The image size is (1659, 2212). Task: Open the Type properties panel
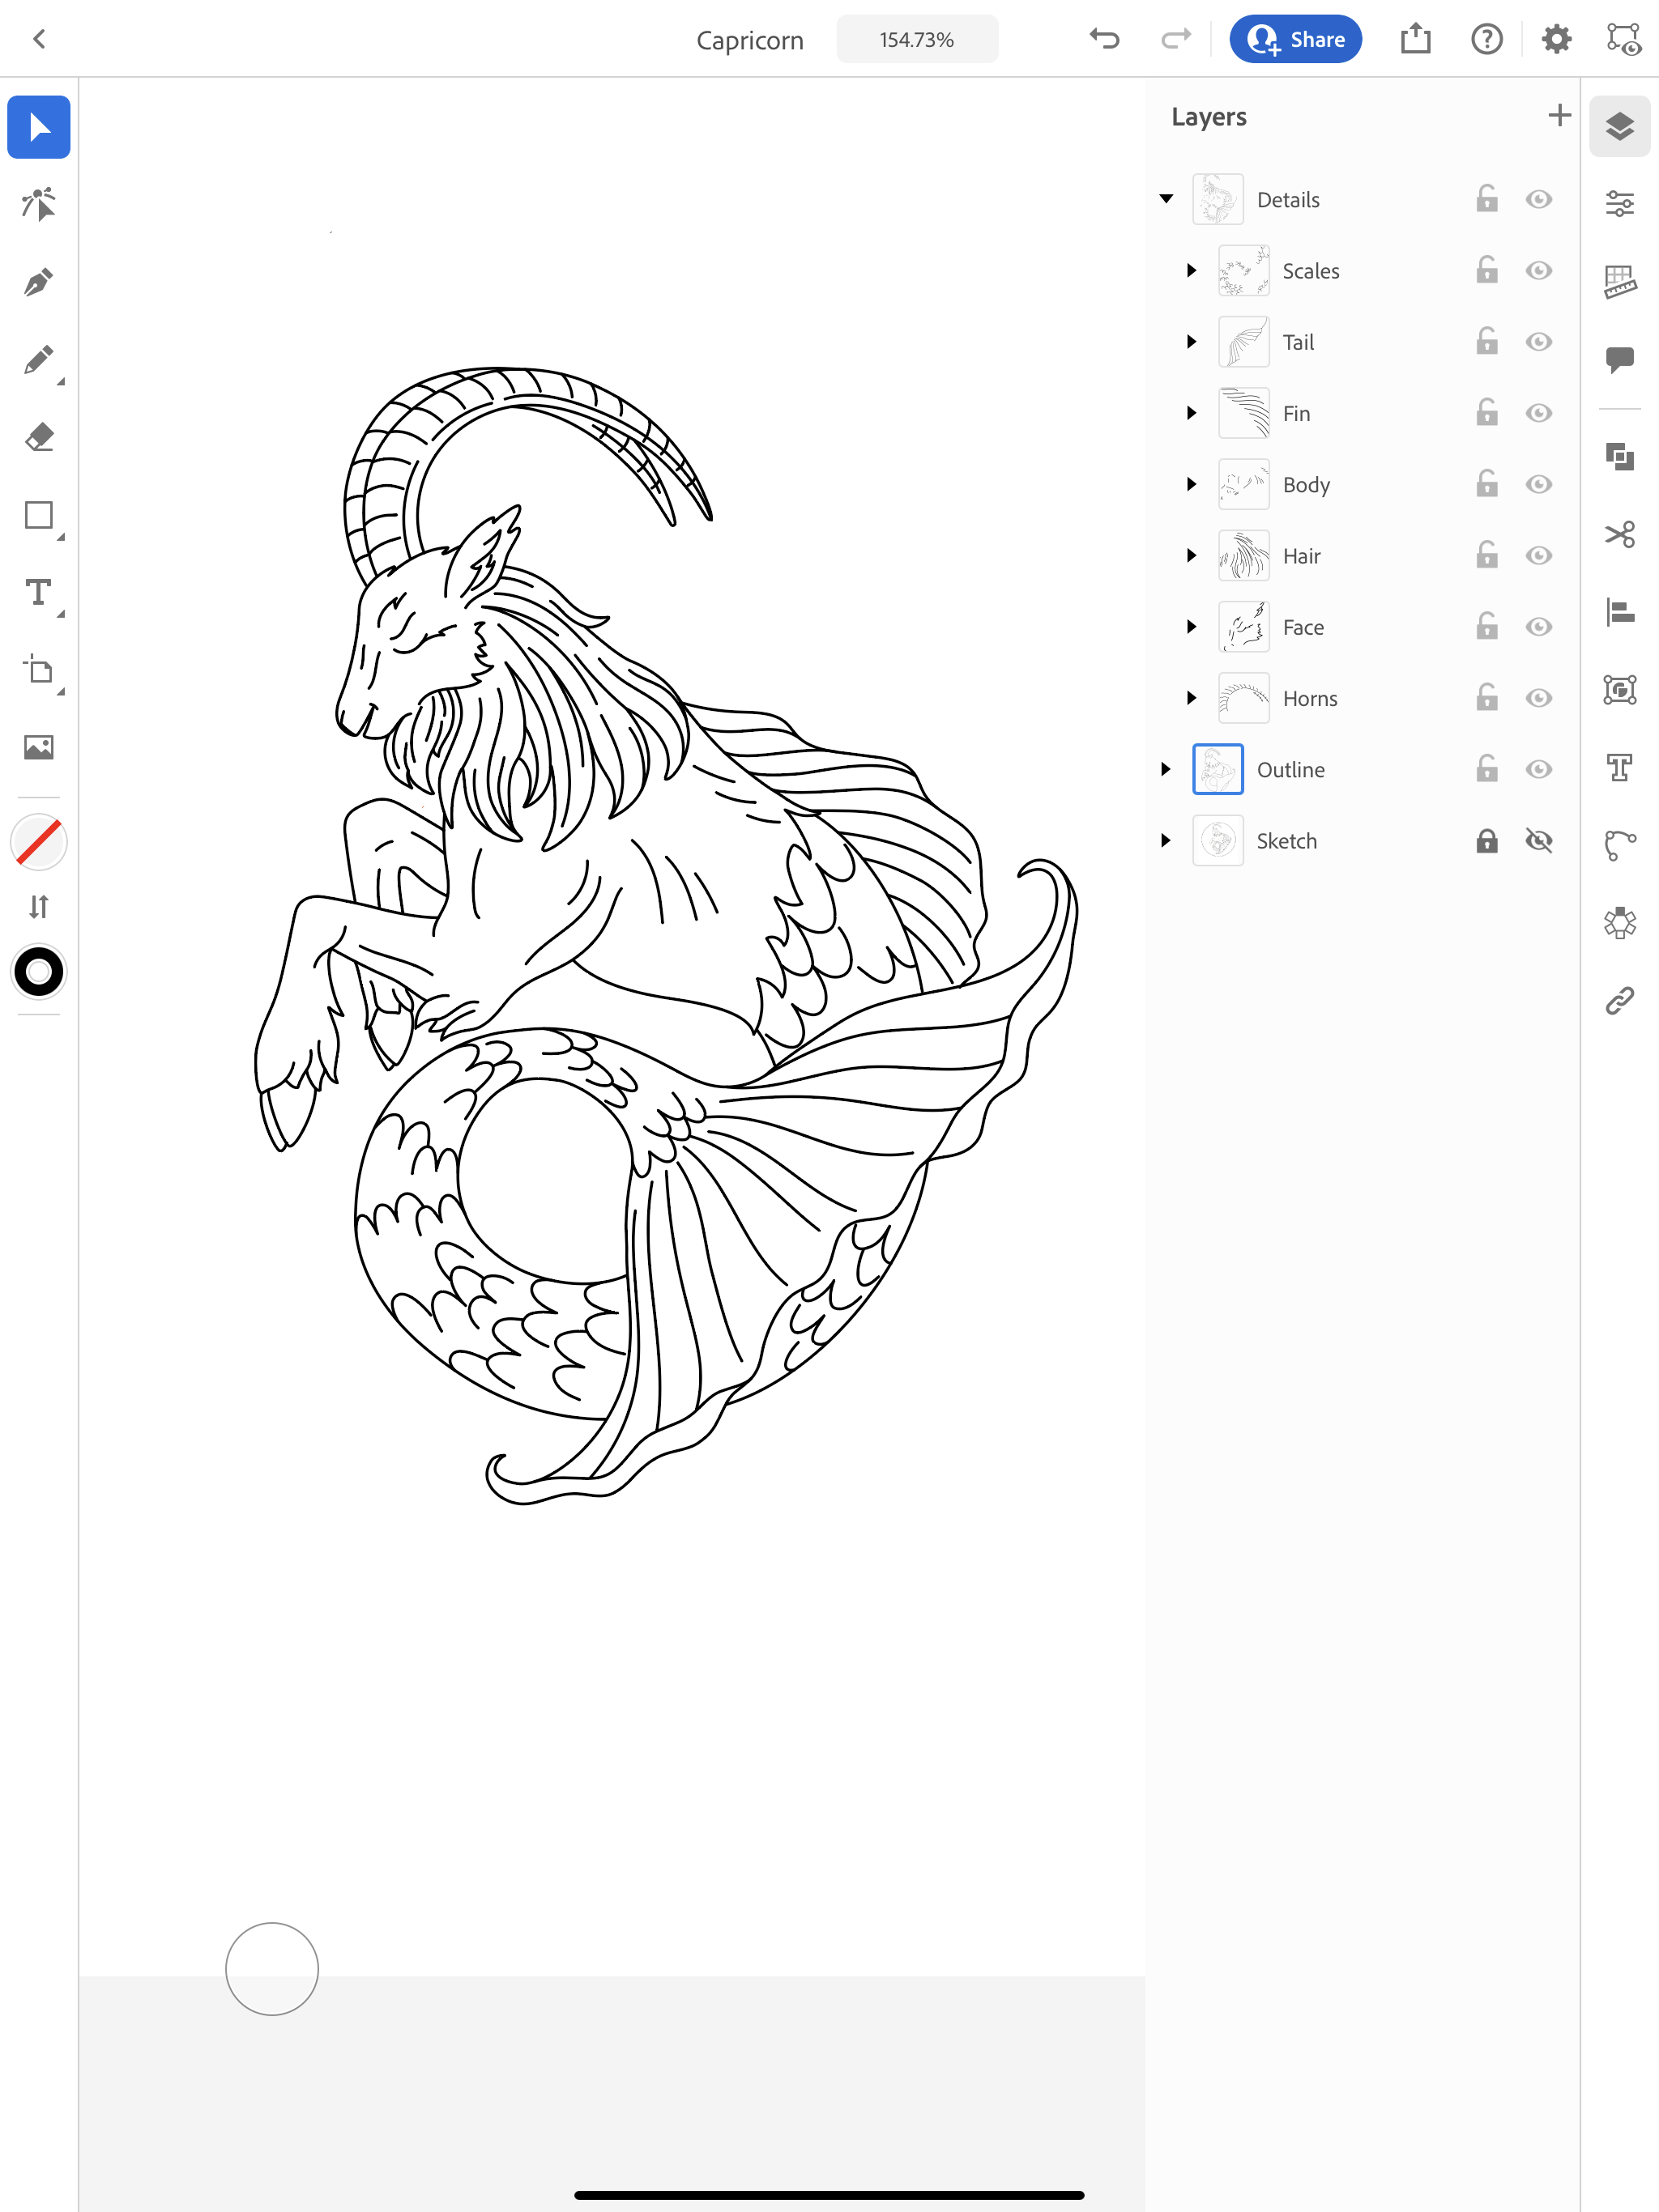[x=1620, y=767]
